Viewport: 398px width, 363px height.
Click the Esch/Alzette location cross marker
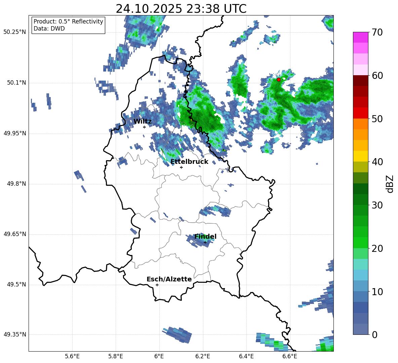tap(157, 285)
